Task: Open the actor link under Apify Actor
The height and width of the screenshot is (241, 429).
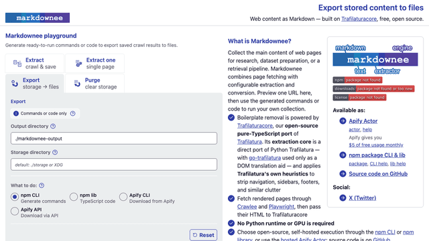Action: [355, 129]
